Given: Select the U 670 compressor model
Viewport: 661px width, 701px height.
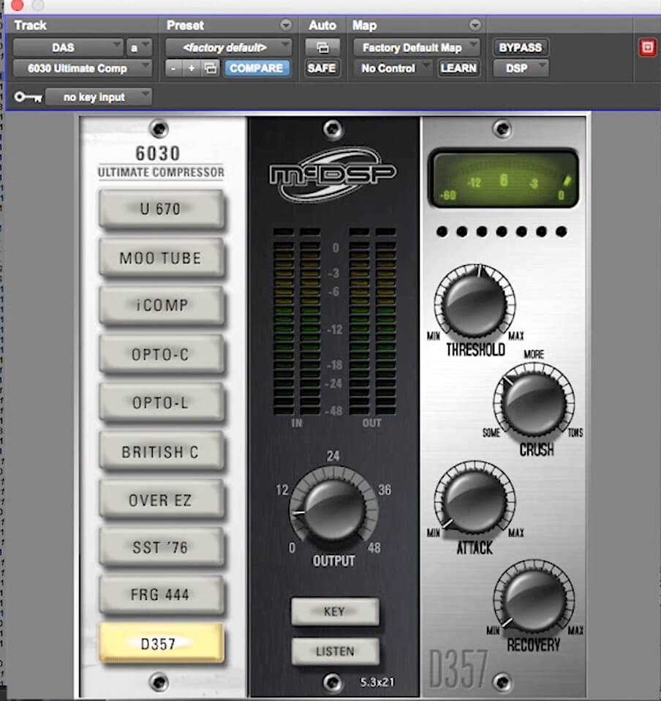Looking at the screenshot, I should (x=161, y=209).
